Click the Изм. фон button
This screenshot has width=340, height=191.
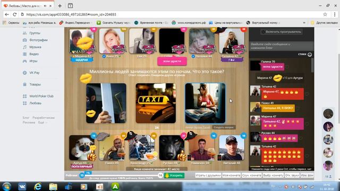[307, 176]
